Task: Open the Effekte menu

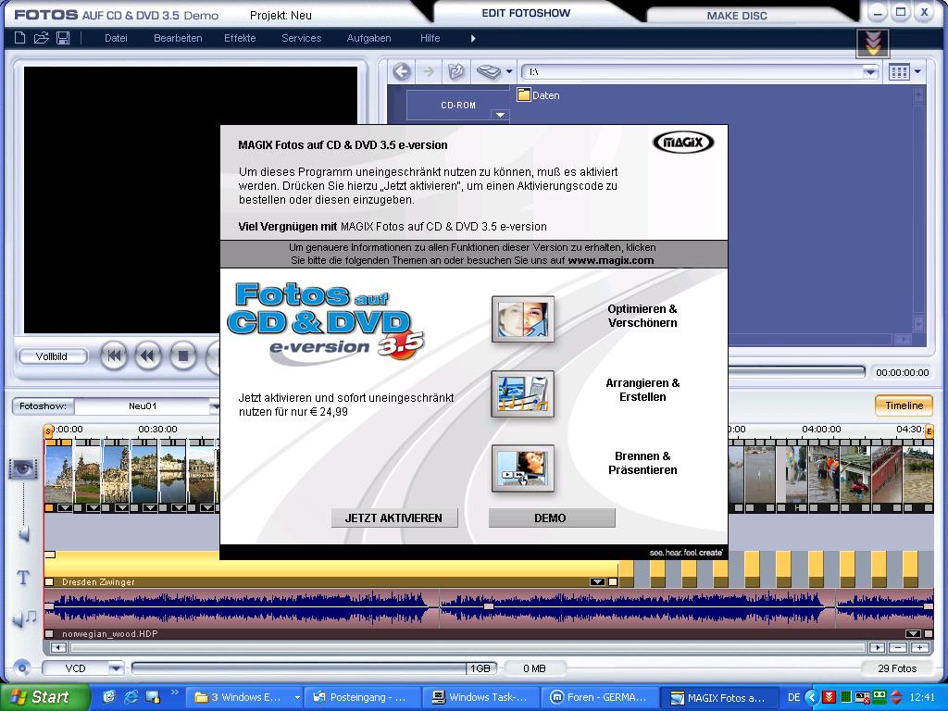Action: [240, 38]
